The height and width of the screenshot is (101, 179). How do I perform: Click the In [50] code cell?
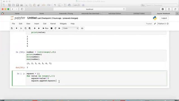[x=96, y=56]
